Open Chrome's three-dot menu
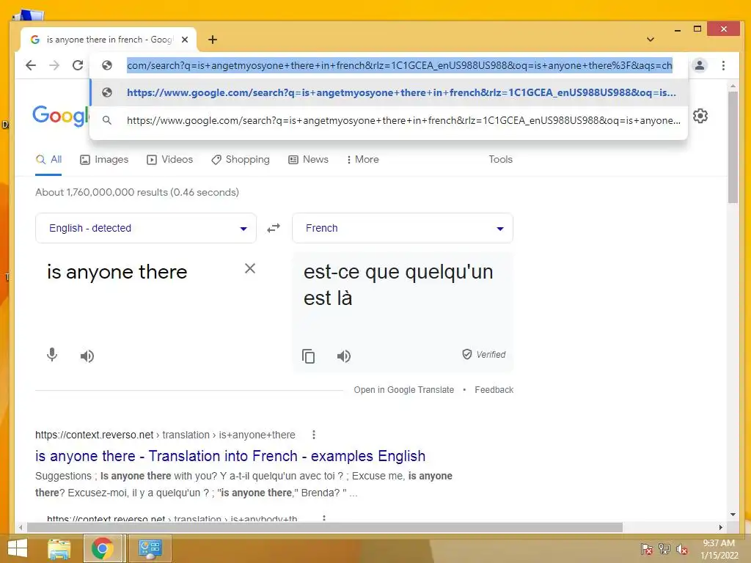 [x=723, y=65]
